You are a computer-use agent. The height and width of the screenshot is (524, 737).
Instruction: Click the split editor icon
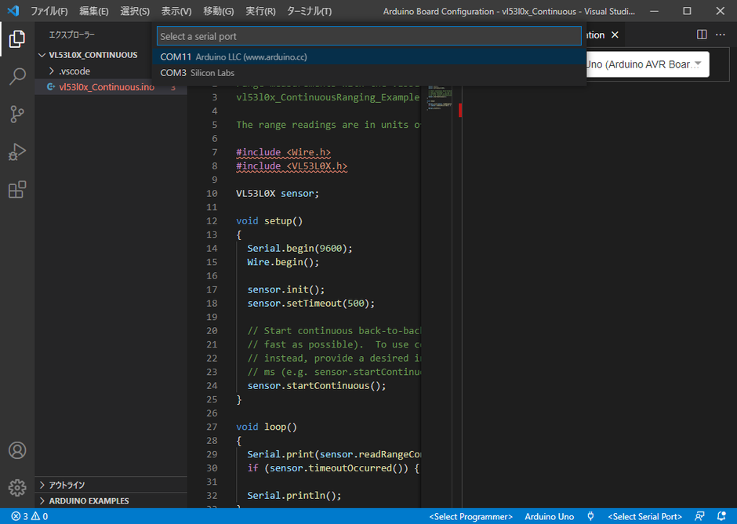pyautogui.click(x=702, y=35)
